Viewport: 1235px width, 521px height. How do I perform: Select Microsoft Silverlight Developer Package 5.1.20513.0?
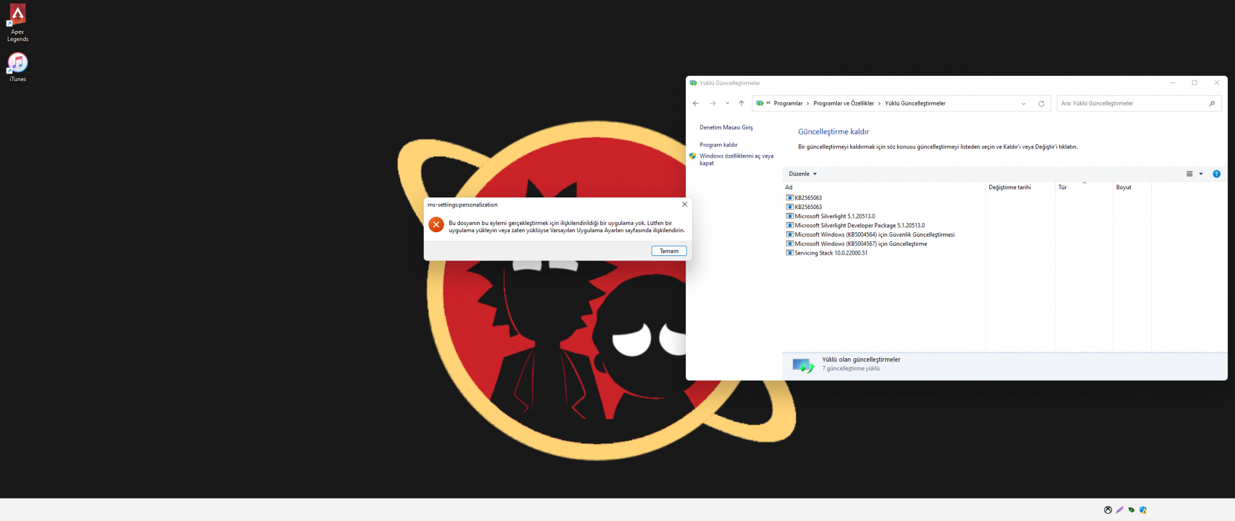pos(860,225)
